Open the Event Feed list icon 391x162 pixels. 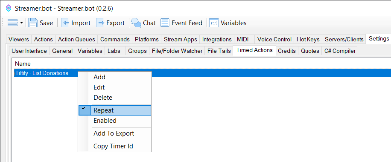coord(165,23)
